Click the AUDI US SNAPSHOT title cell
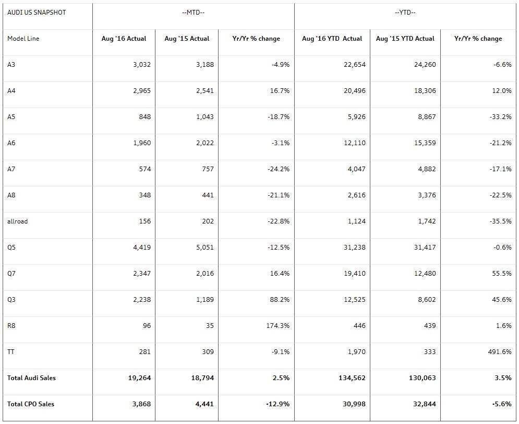The height and width of the screenshot is (424, 519). tap(37, 13)
